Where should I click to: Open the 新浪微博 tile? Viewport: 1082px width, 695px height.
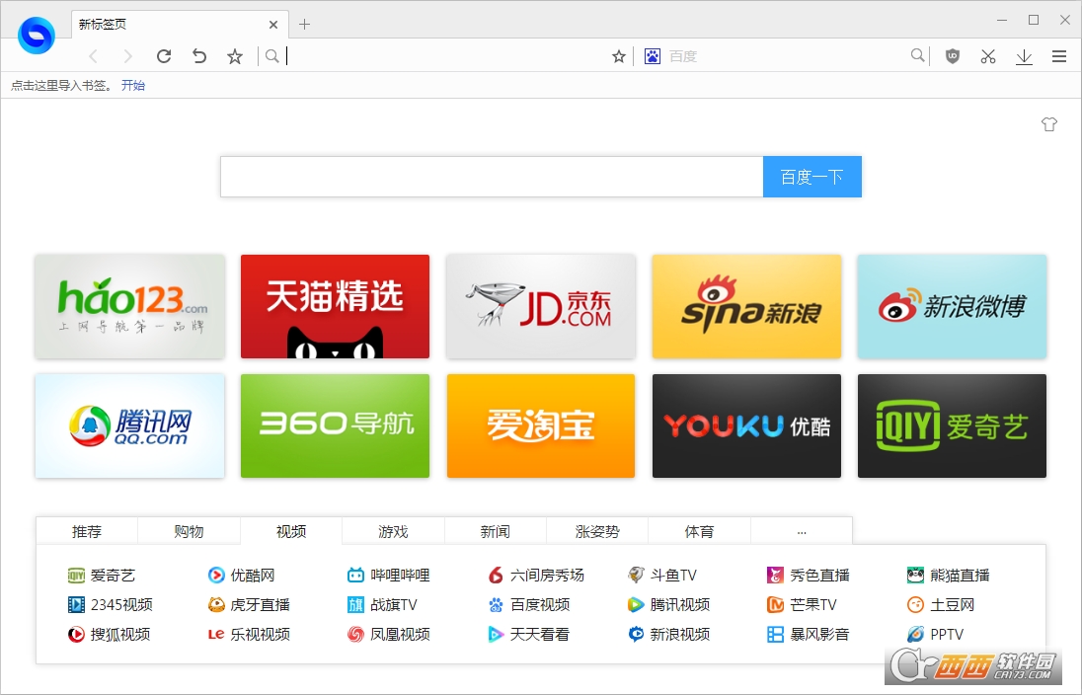(x=953, y=306)
